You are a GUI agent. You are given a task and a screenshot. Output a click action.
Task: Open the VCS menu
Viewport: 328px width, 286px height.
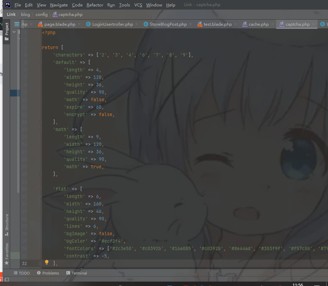tap(138, 5)
